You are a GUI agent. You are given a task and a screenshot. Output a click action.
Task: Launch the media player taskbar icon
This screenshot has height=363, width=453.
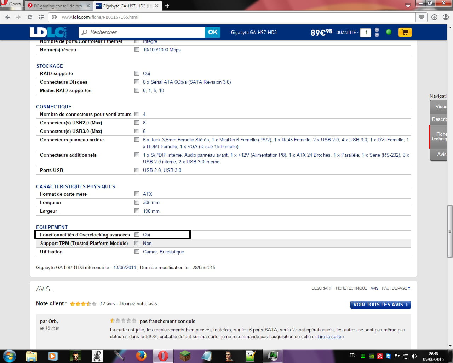click(x=53, y=356)
